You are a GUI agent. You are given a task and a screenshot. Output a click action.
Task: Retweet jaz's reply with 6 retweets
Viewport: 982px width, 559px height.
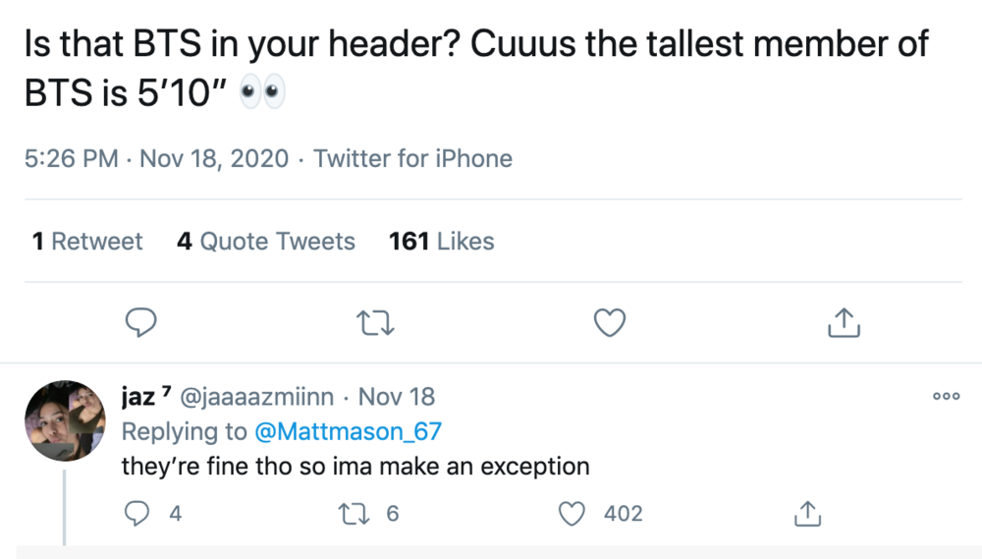point(354,515)
